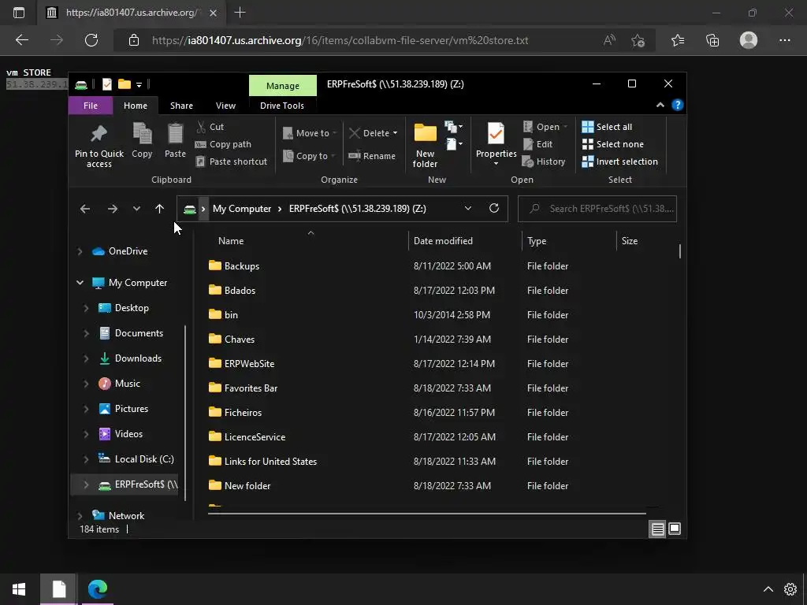Open recent locations dropdown
Screen dimensions: 807x605
click(136, 208)
